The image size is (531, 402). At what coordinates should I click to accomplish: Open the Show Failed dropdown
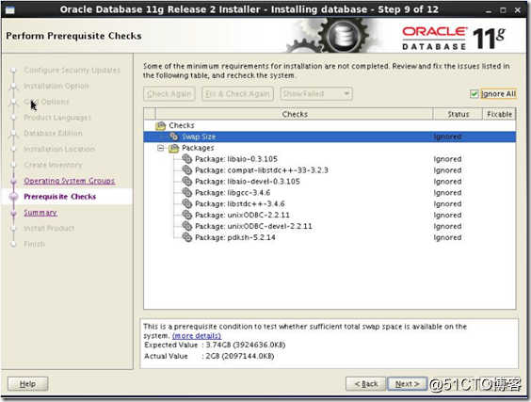316,94
